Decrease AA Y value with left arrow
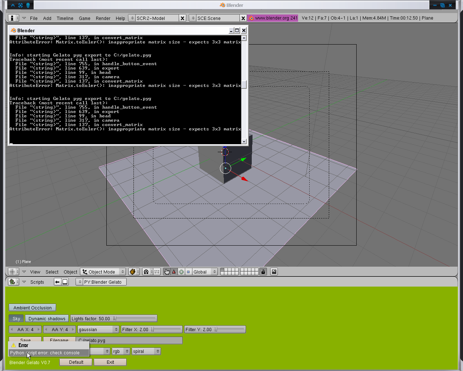 click(x=46, y=329)
